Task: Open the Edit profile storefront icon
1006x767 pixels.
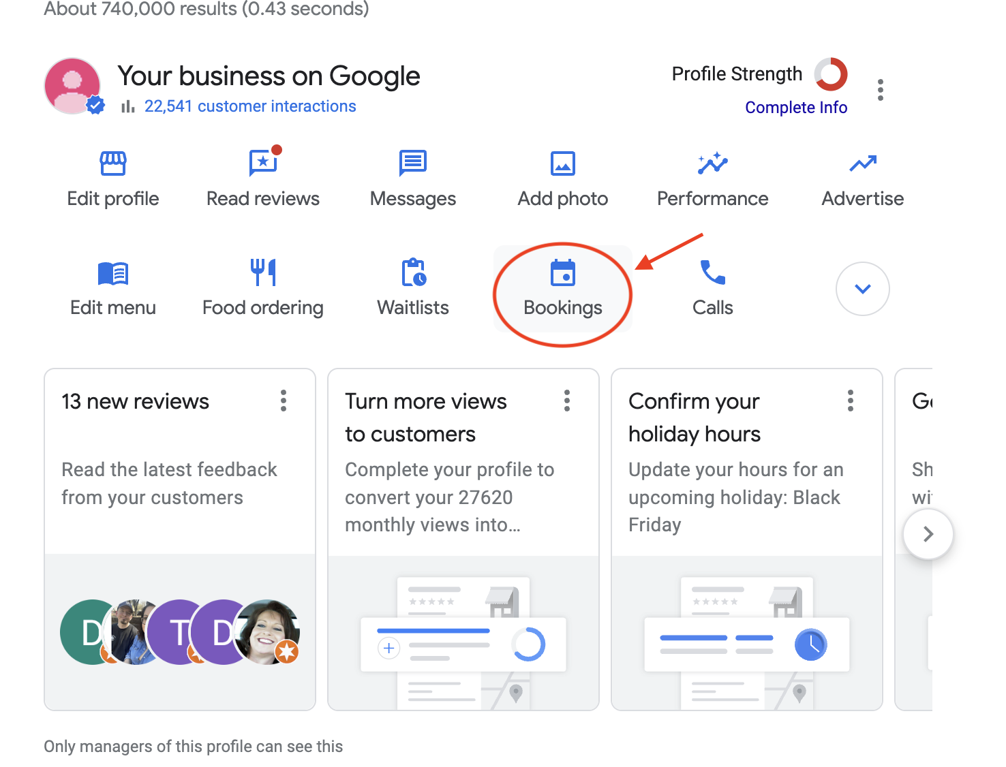Action: 113,163
